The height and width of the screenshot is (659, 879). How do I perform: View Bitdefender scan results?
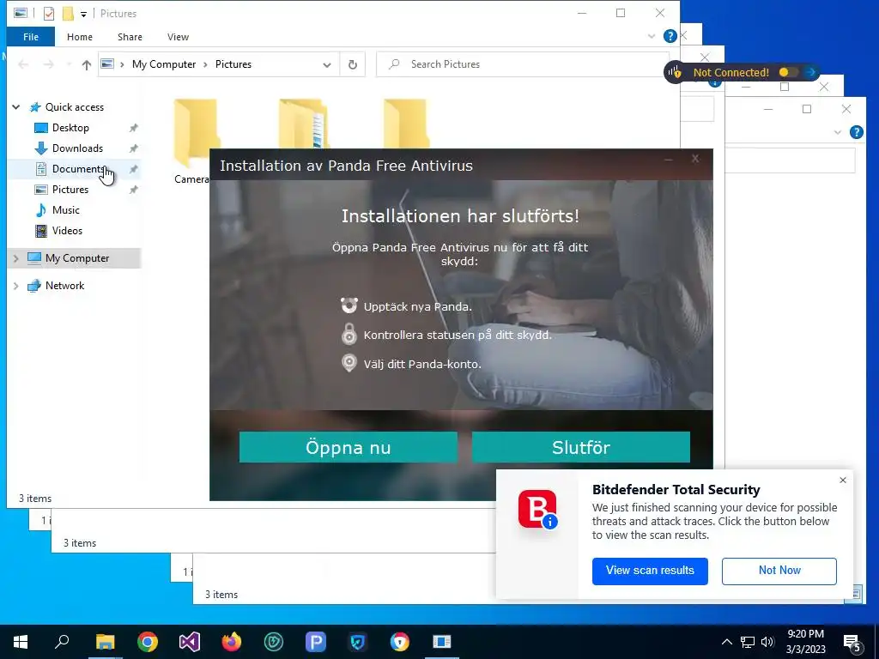pyautogui.click(x=650, y=571)
